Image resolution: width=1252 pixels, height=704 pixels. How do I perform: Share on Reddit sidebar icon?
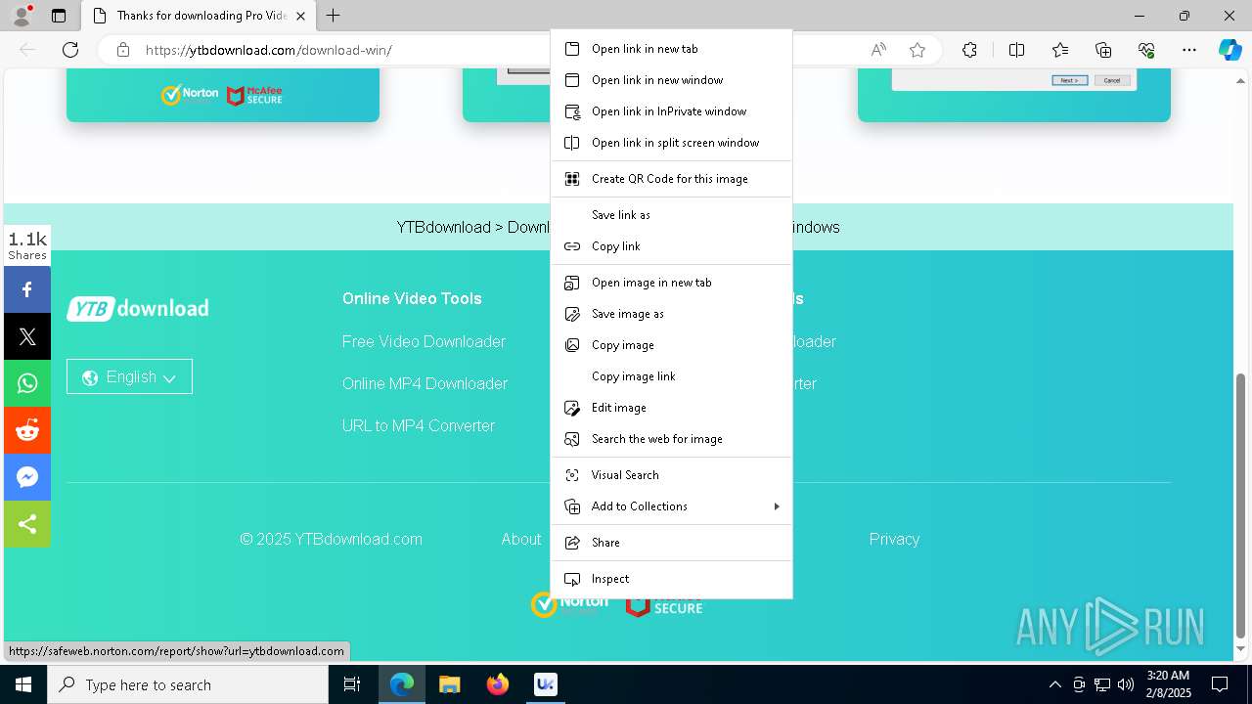click(x=27, y=430)
